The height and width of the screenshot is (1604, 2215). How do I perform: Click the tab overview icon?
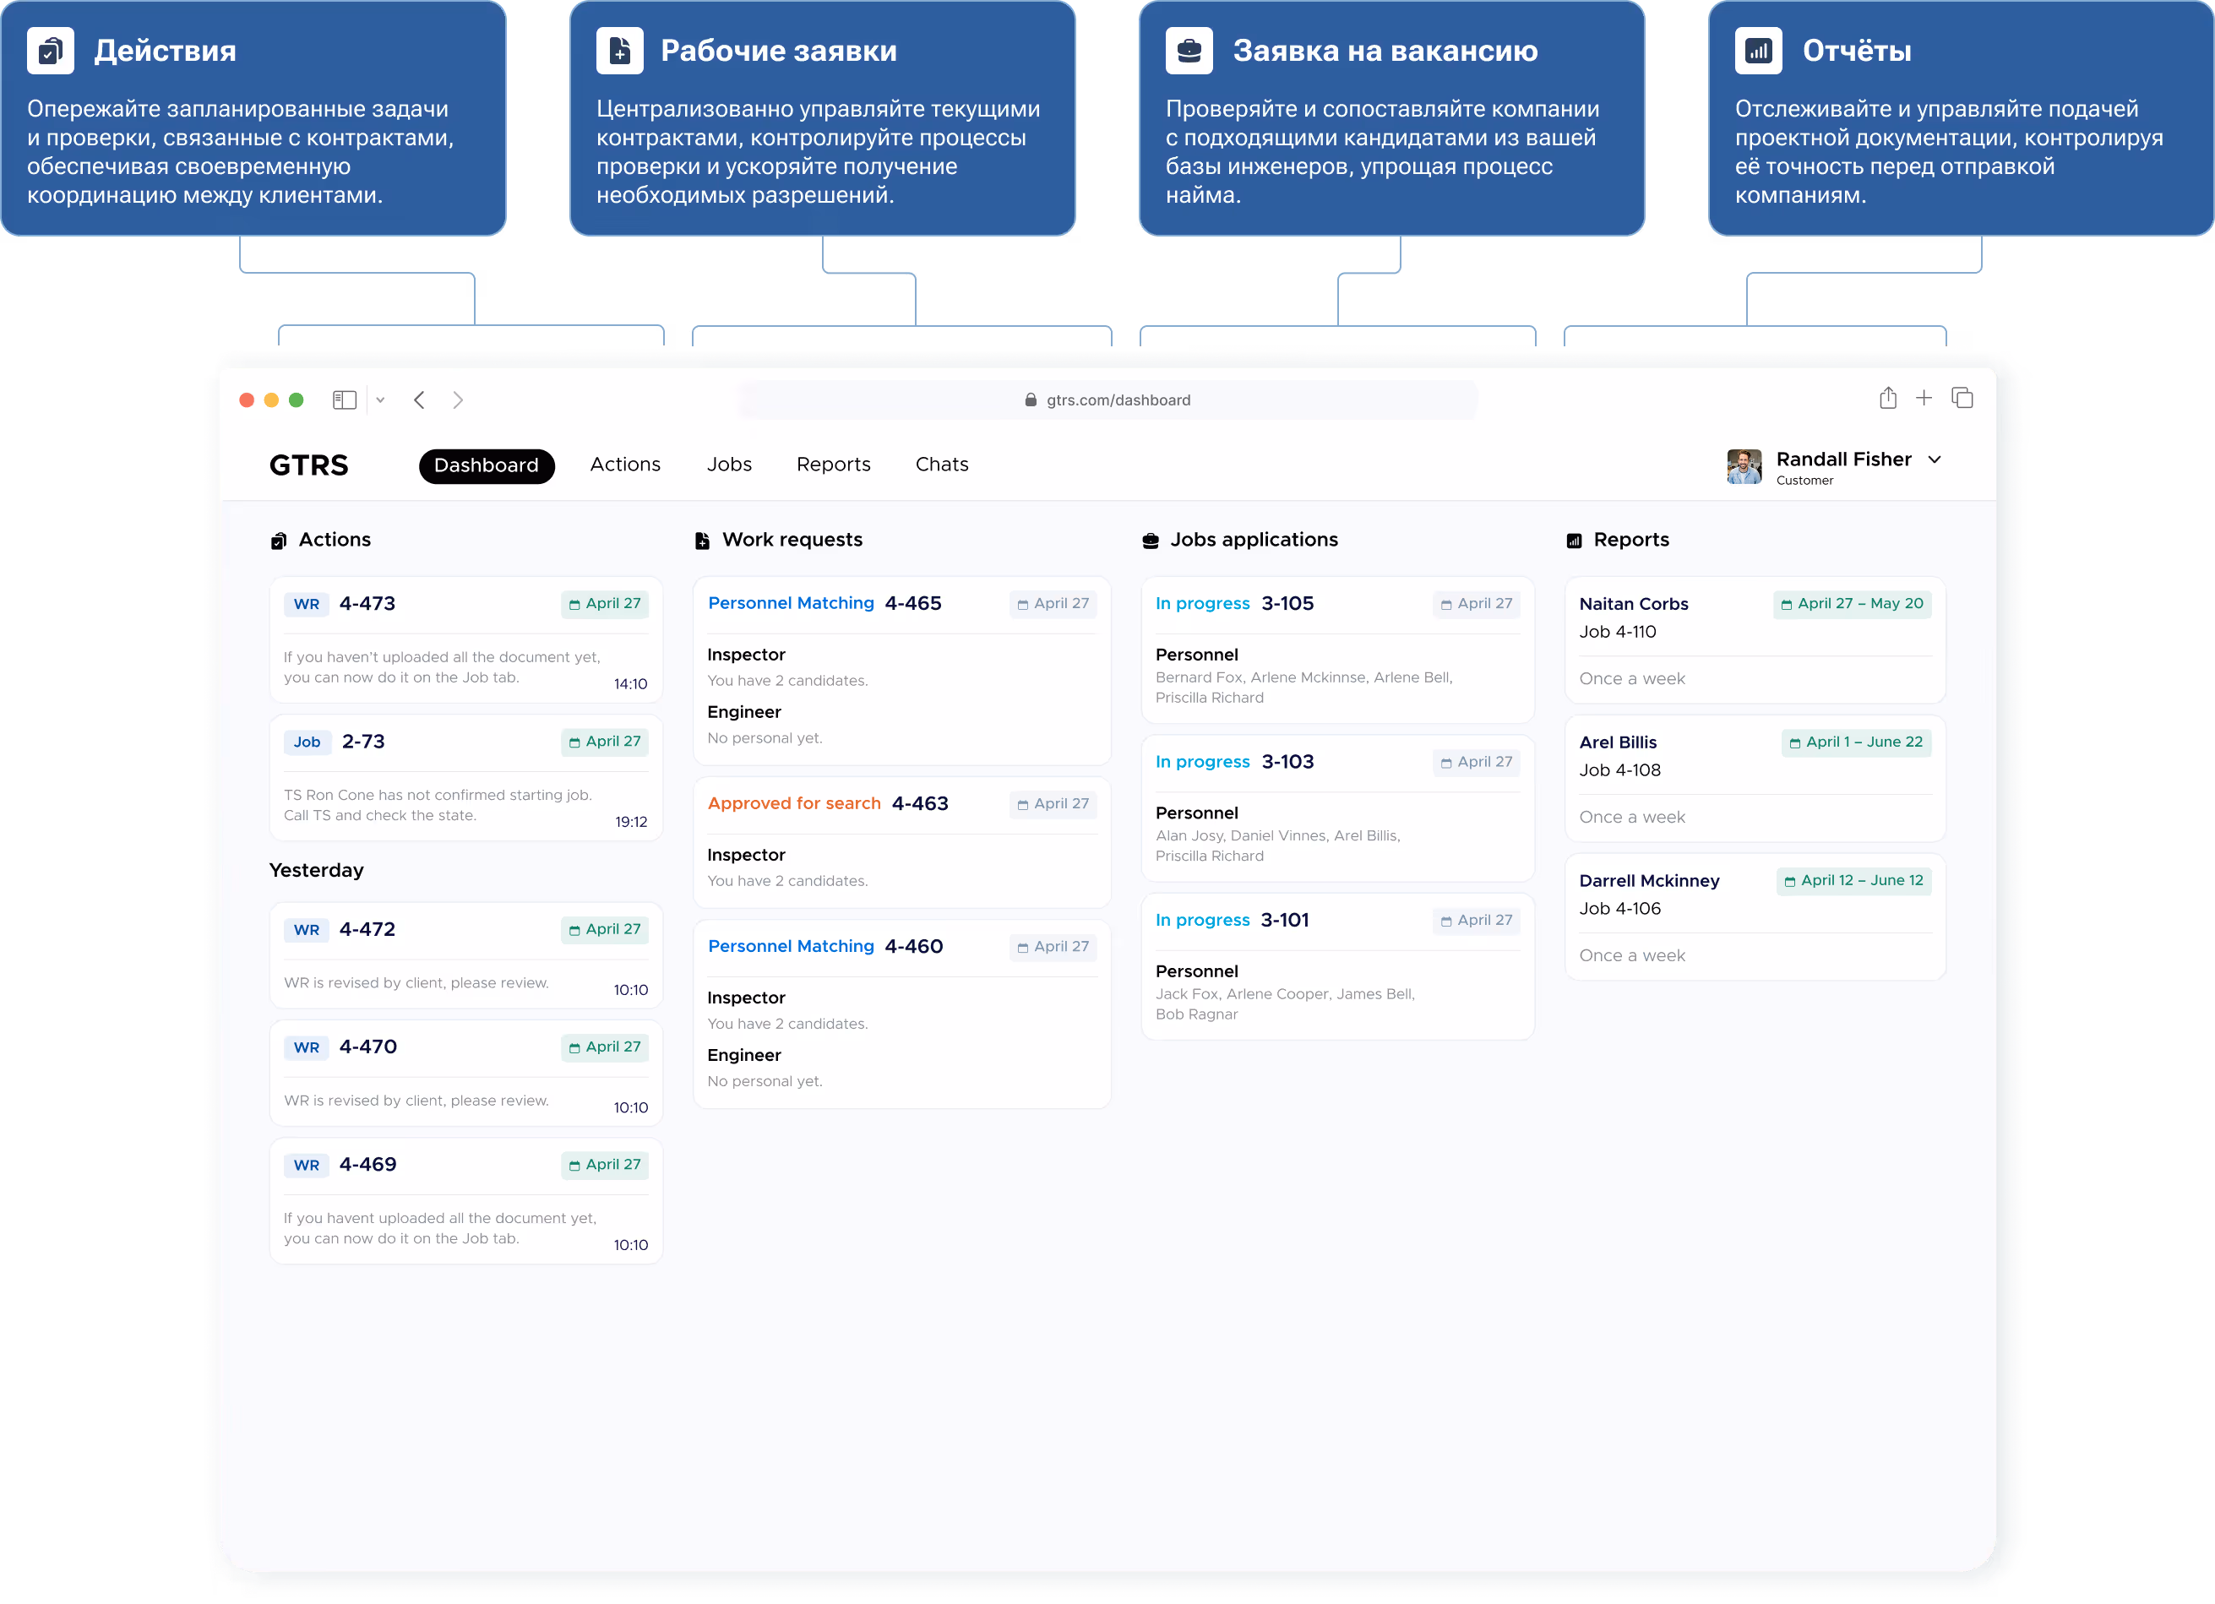tap(1962, 399)
